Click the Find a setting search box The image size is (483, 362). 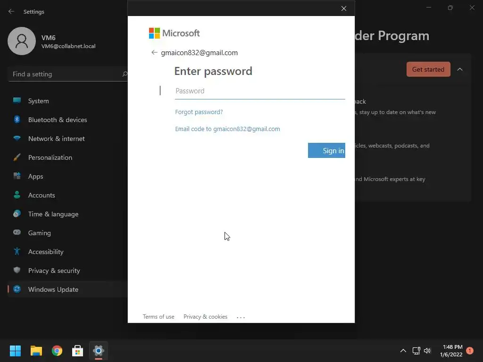tap(68, 74)
